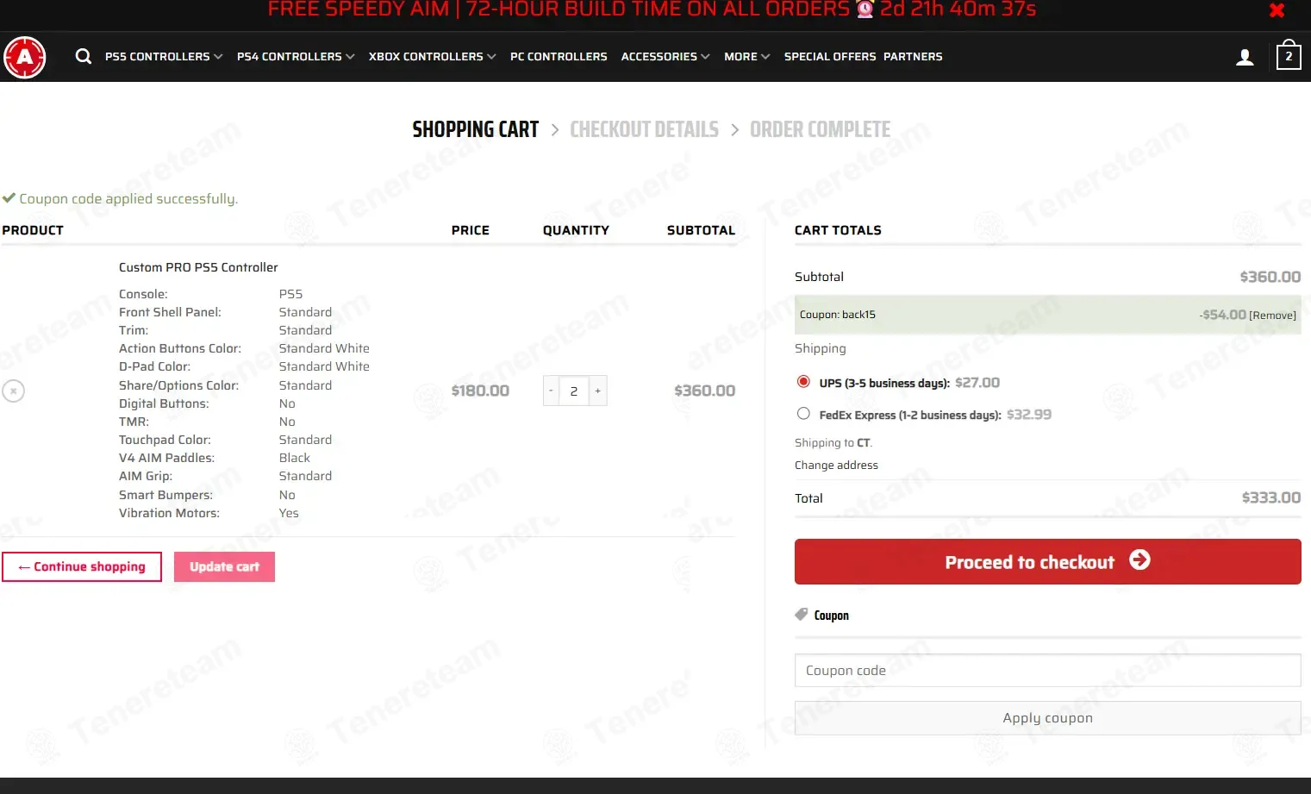Screen dimensions: 1311x794
Task: Click the $360.00 cart totals subtotal
Action: point(1270,277)
